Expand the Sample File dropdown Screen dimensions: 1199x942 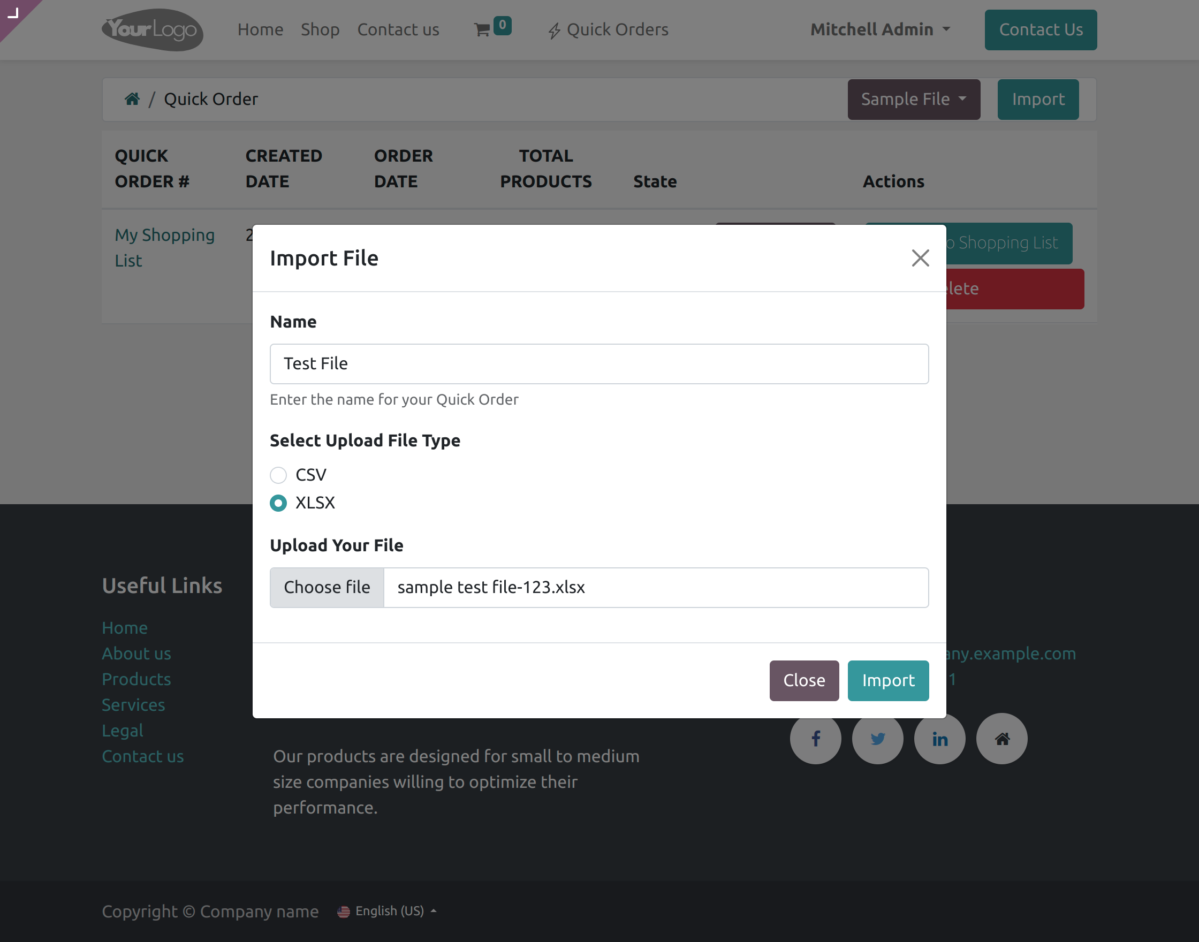click(913, 99)
